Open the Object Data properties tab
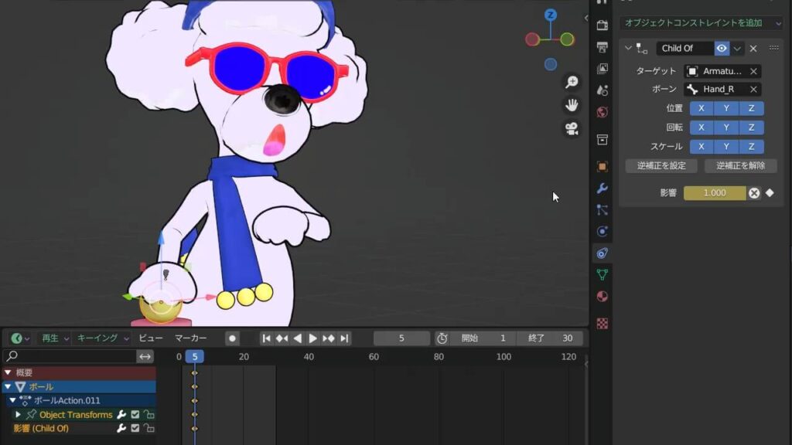The width and height of the screenshot is (792, 445). (602, 275)
